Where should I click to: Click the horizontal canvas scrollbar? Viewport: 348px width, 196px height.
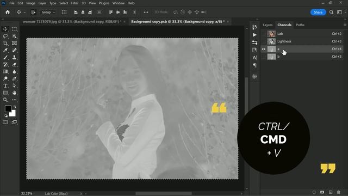point(164,194)
